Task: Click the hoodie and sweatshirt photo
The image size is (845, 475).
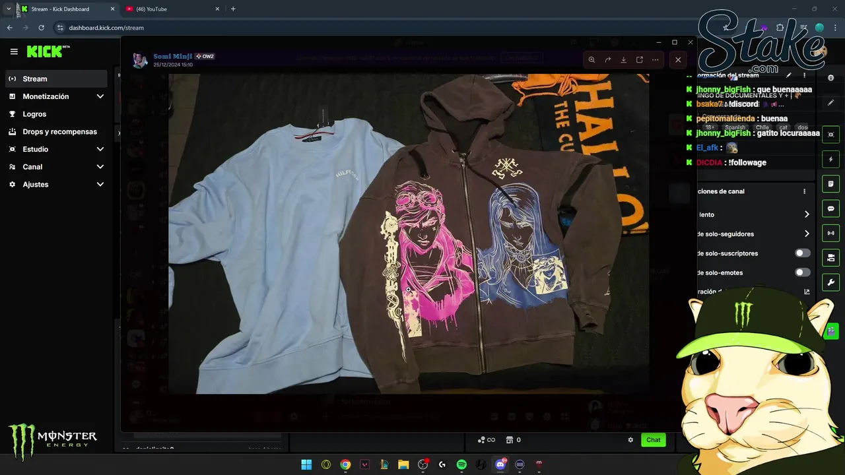Action: point(409,234)
